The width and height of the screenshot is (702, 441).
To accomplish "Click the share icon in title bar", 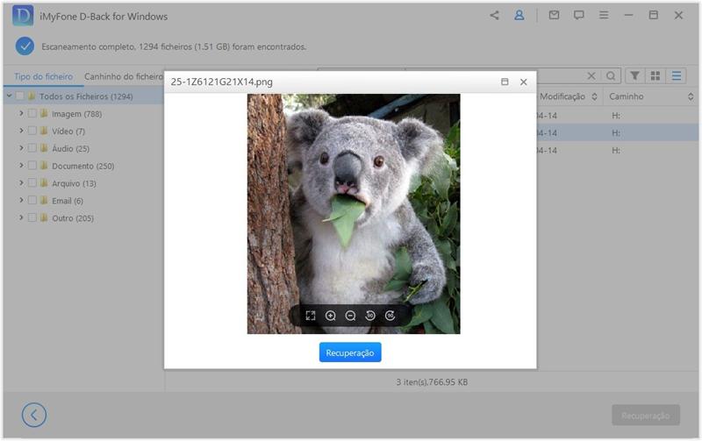I will point(495,16).
